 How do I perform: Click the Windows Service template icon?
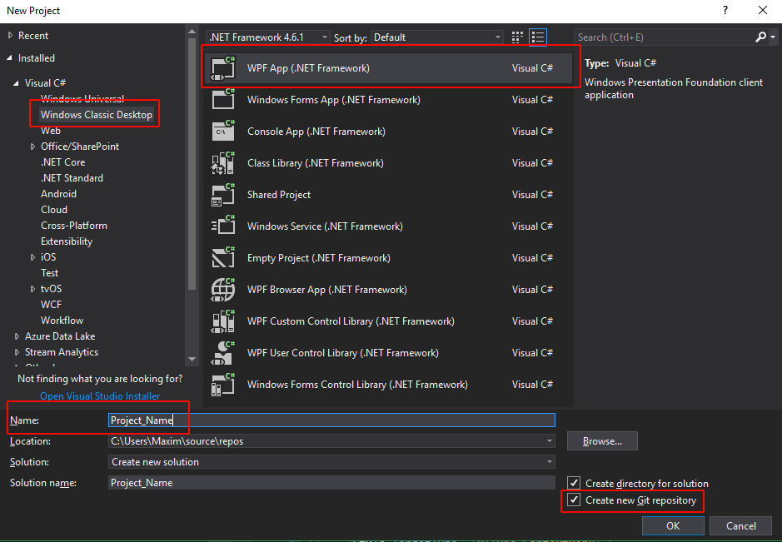click(223, 226)
